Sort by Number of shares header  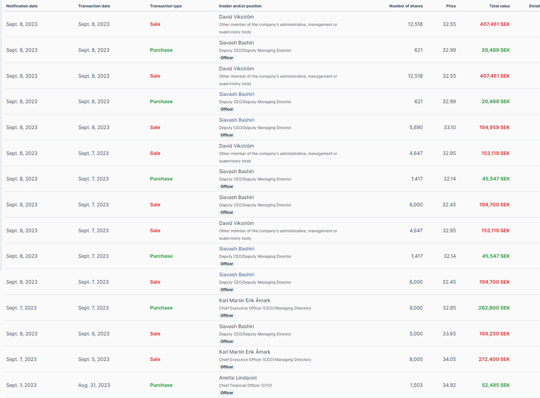(406, 6)
